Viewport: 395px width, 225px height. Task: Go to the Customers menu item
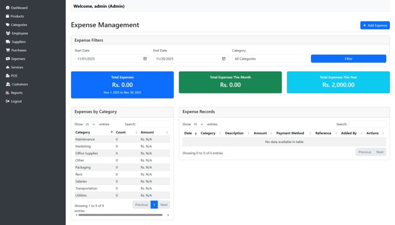[20, 84]
